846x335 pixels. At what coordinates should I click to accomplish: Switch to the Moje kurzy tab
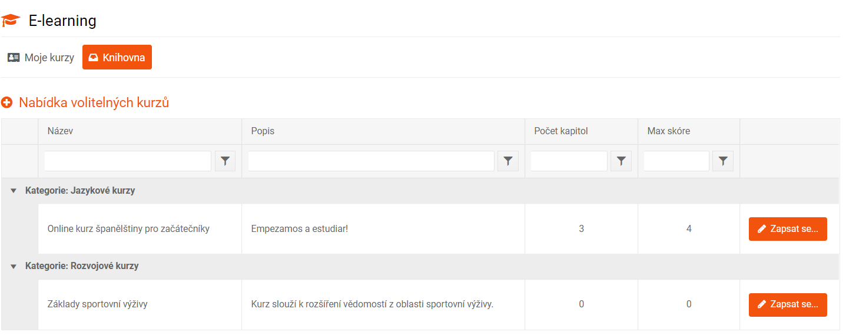click(x=41, y=58)
